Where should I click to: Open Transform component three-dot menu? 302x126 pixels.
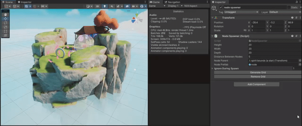pos(300,18)
